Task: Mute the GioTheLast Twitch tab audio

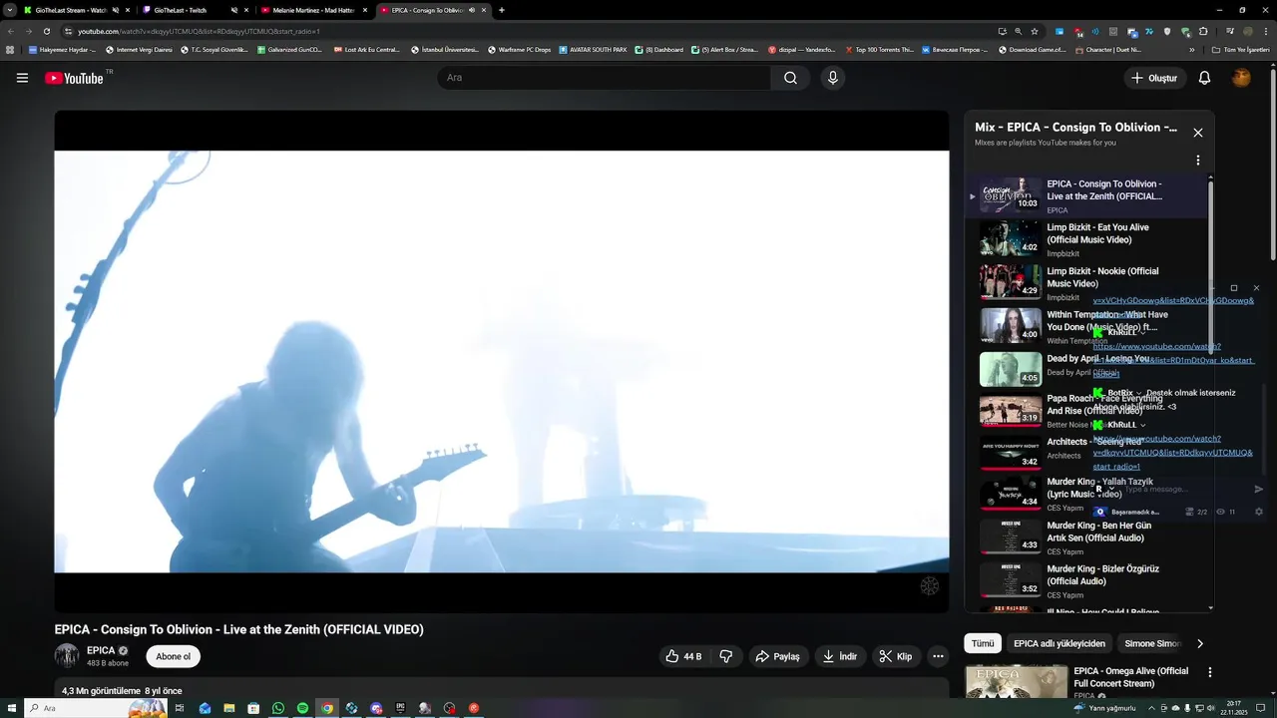Action: (x=234, y=10)
